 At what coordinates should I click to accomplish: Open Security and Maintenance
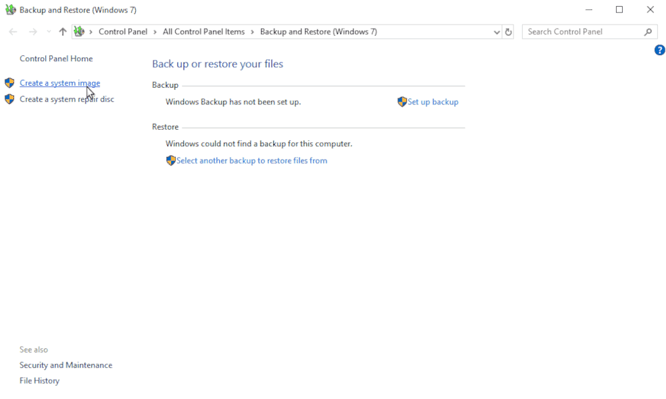(x=66, y=365)
